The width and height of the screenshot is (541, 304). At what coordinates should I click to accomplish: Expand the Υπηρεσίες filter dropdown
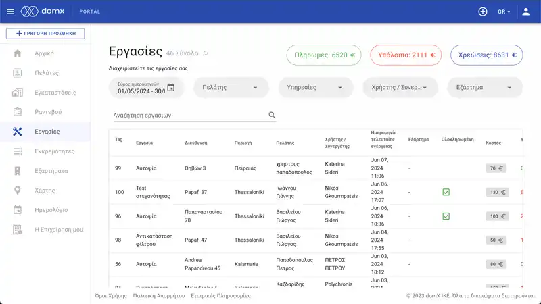(x=314, y=87)
